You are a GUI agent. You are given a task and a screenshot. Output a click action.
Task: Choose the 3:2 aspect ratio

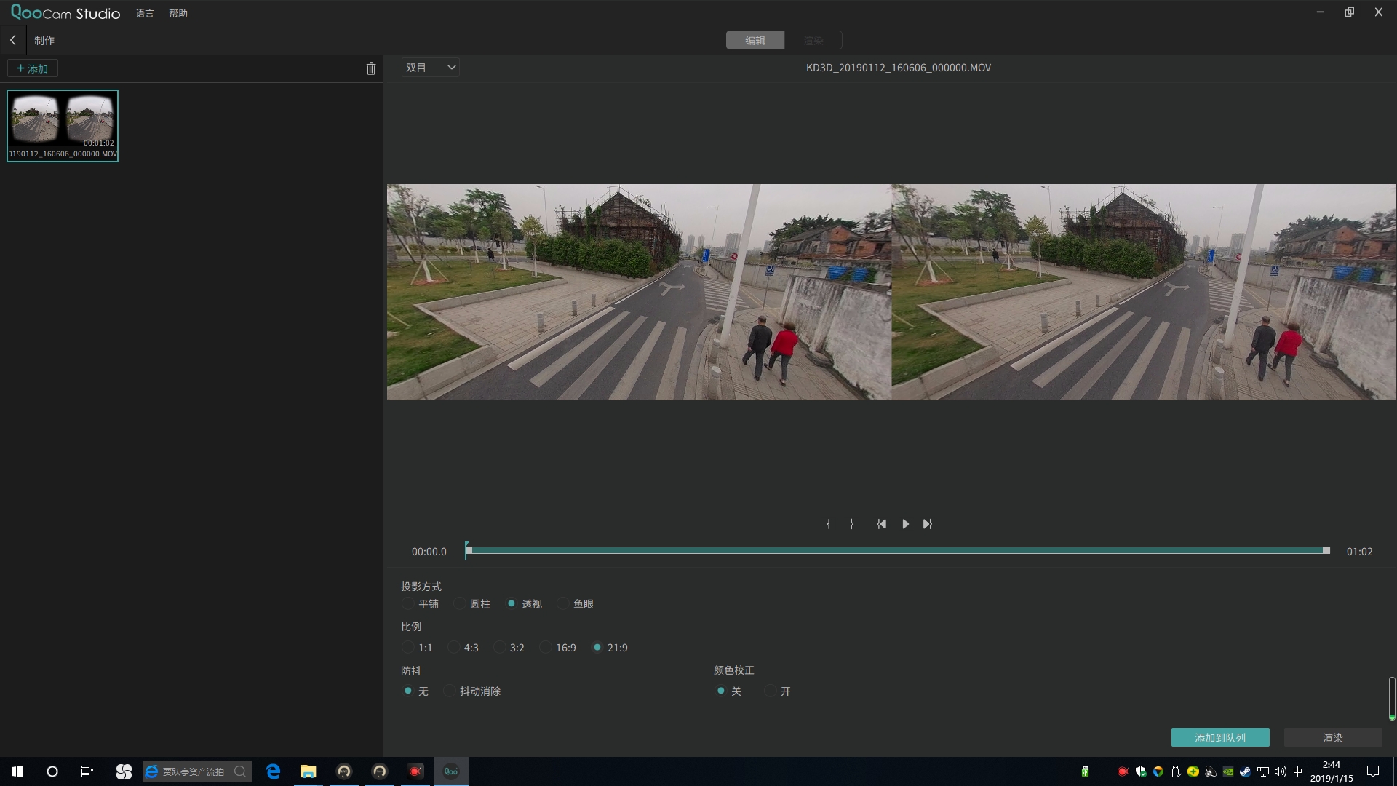(x=509, y=648)
